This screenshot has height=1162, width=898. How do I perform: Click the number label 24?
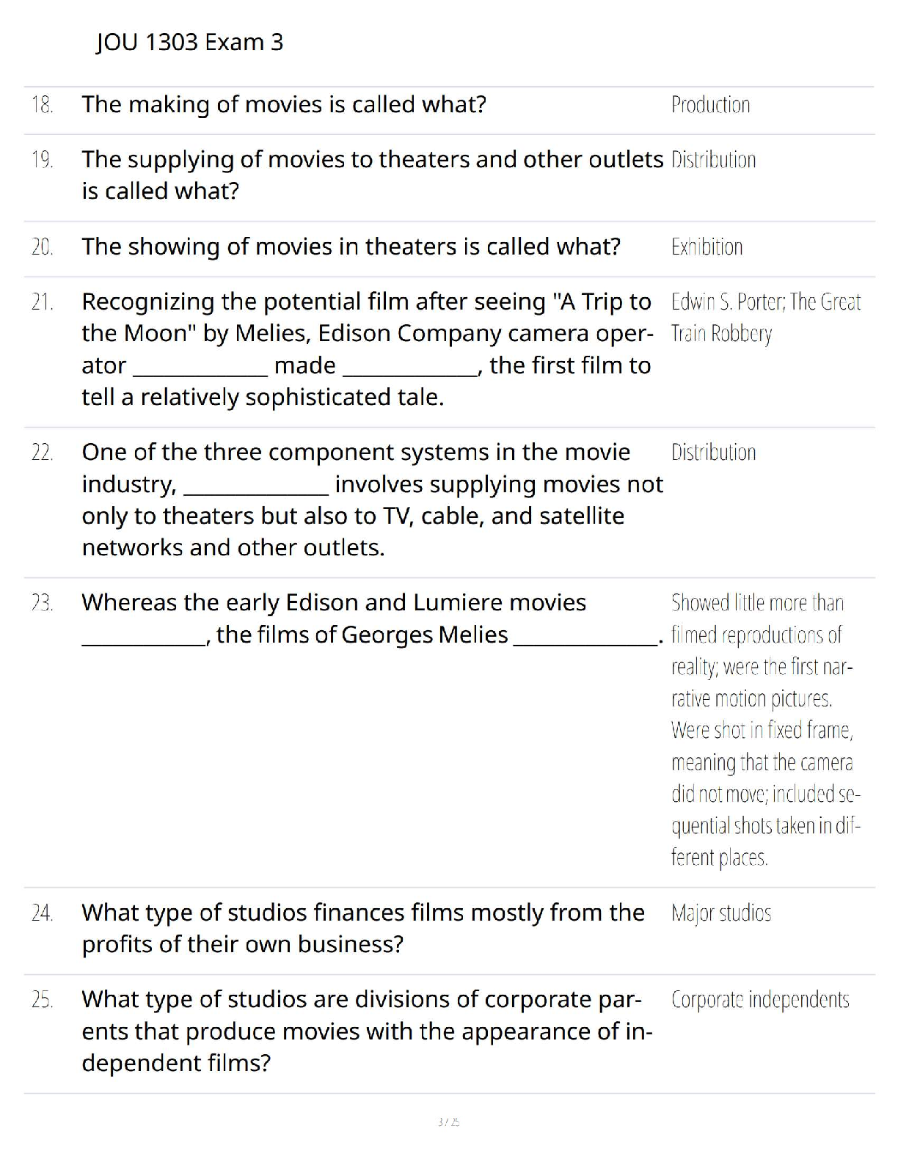pyautogui.click(x=43, y=913)
